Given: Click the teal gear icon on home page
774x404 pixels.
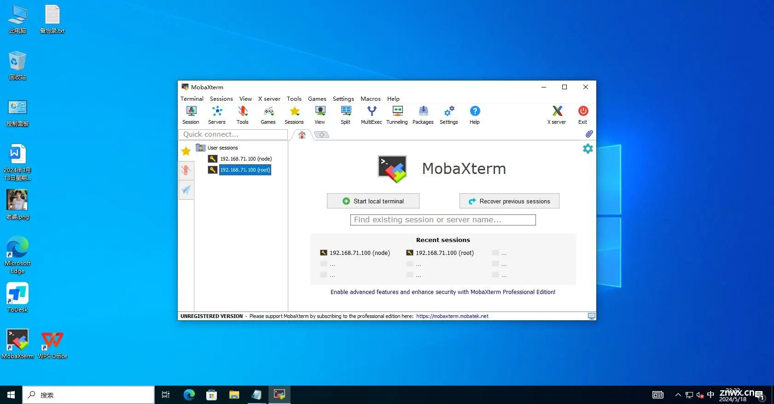Looking at the screenshot, I should (588, 149).
